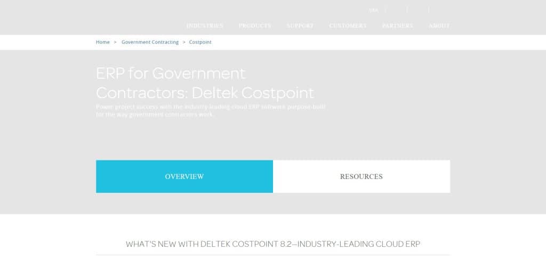Open the Support navigation menu
The width and height of the screenshot is (546, 259).
(x=300, y=26)
